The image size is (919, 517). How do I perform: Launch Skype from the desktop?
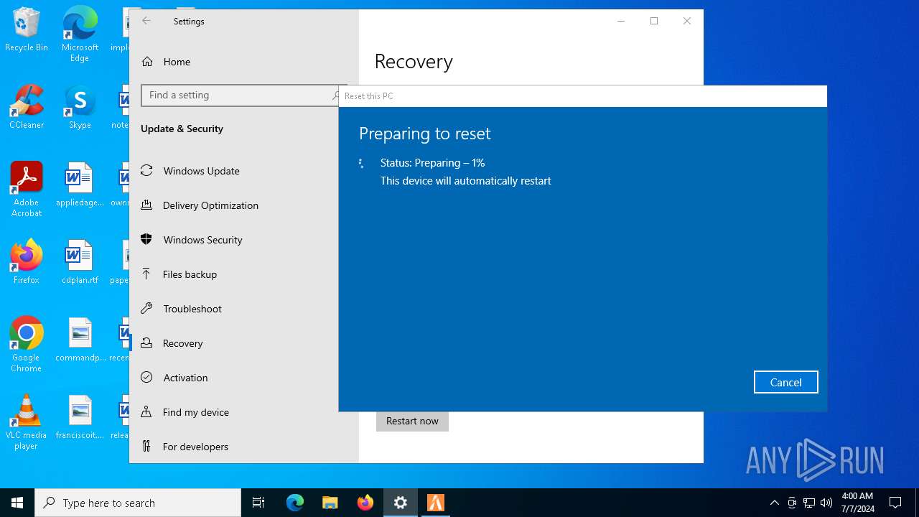(80, 107)
